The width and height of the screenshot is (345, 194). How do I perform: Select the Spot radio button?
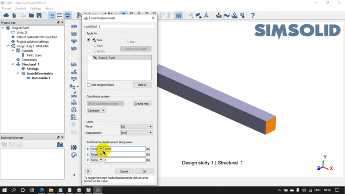122,41
